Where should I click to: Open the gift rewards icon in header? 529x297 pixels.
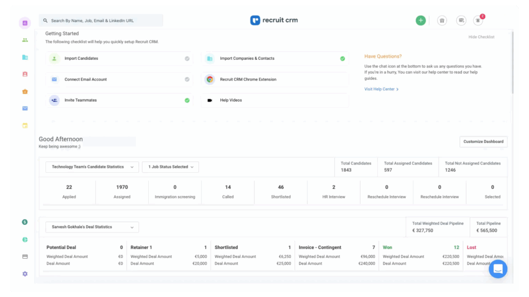tap(442, 20)
